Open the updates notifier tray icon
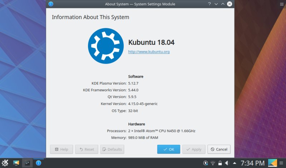The image size is (286, 168). (x=206, y=163)
